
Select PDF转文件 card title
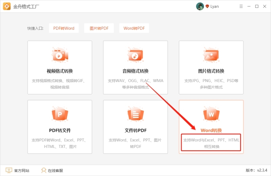tap(60, 130)
